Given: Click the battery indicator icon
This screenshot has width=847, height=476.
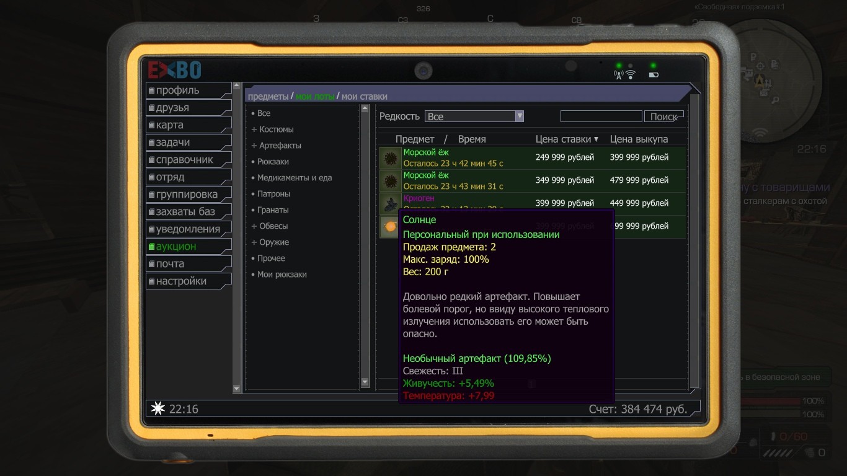Looking at the screenshot, I should coord(654,75).
